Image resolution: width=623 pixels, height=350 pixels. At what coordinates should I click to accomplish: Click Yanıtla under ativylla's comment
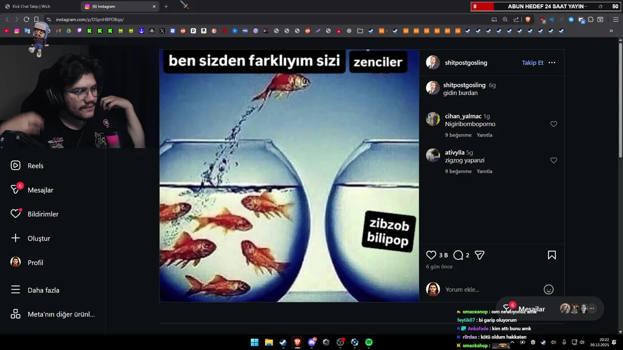tap(484, 172)
